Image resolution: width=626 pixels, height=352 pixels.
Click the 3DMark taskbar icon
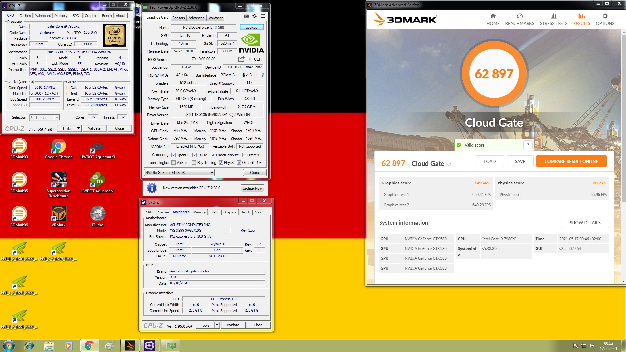tap(130, 345)
